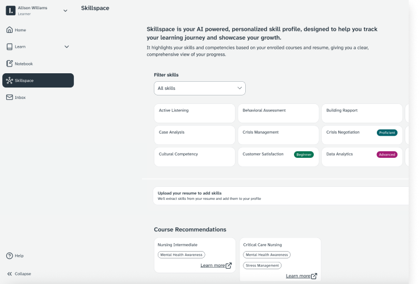Image resolution: width=420 pixels, height=284 pixels.
Task: Click the Learn book icon
Action: pyautogui.click(x=10, y=47)
